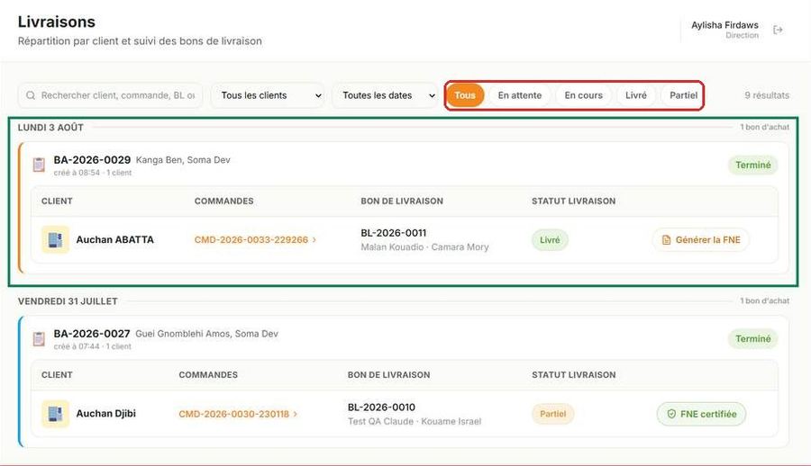Click 'Kanga Ben, Soma Dev' text
Image resolution: width=811 pixels, height=466 pixels.
click(183, 160)
